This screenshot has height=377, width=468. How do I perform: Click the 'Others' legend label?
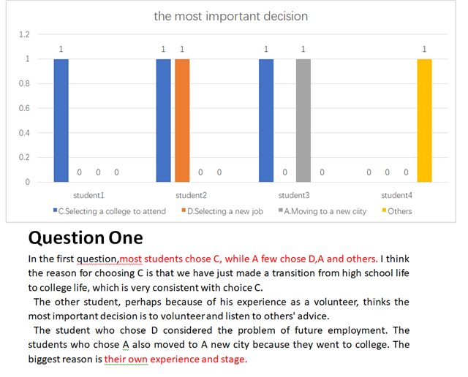pyautogui.click(x=400, y=211)
